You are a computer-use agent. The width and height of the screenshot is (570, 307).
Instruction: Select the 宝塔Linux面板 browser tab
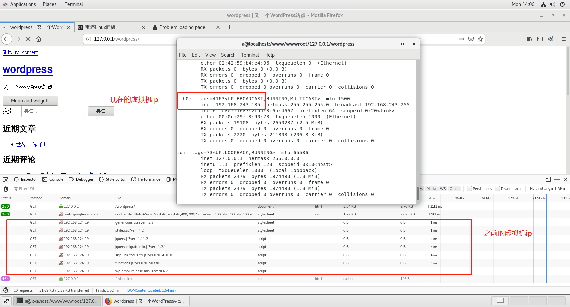tap(112, 27)
